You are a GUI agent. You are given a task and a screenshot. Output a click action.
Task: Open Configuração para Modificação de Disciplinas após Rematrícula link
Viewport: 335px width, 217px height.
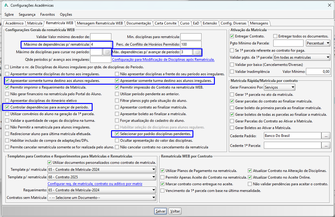163,60
